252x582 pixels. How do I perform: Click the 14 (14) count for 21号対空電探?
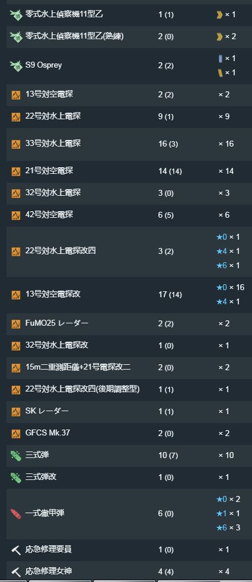170,171
